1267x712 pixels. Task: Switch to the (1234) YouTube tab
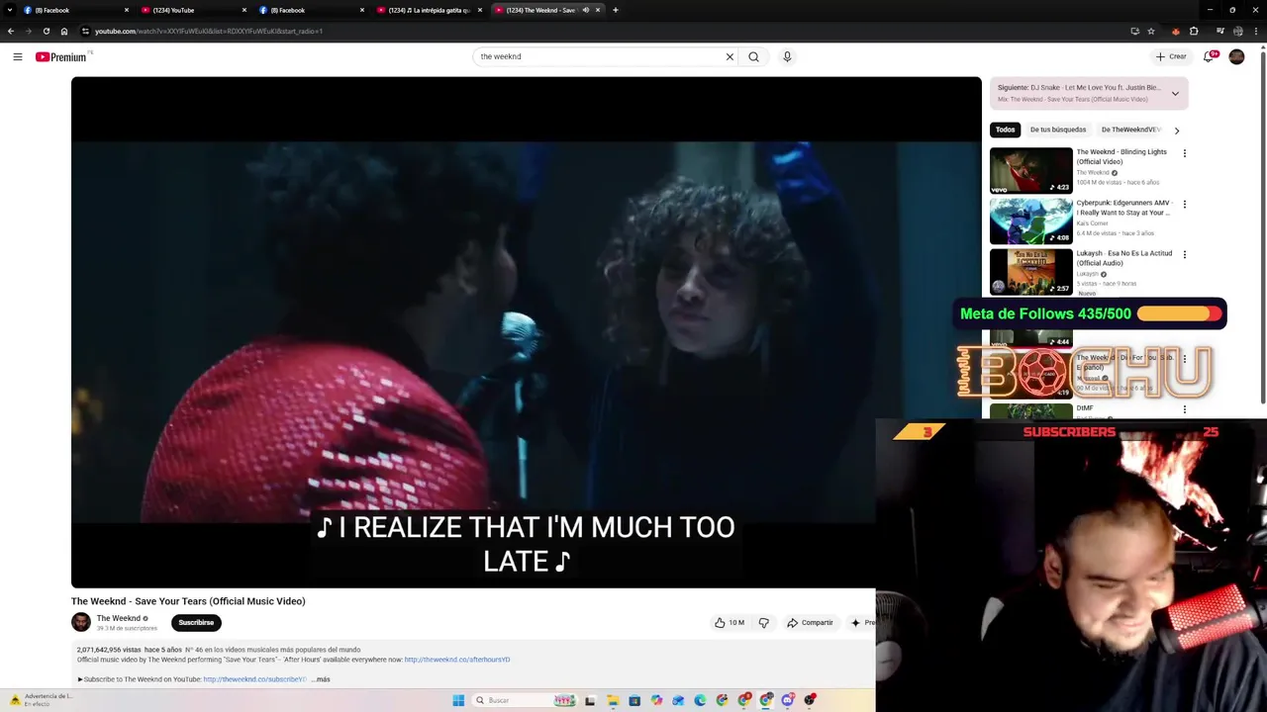(193, 10)
